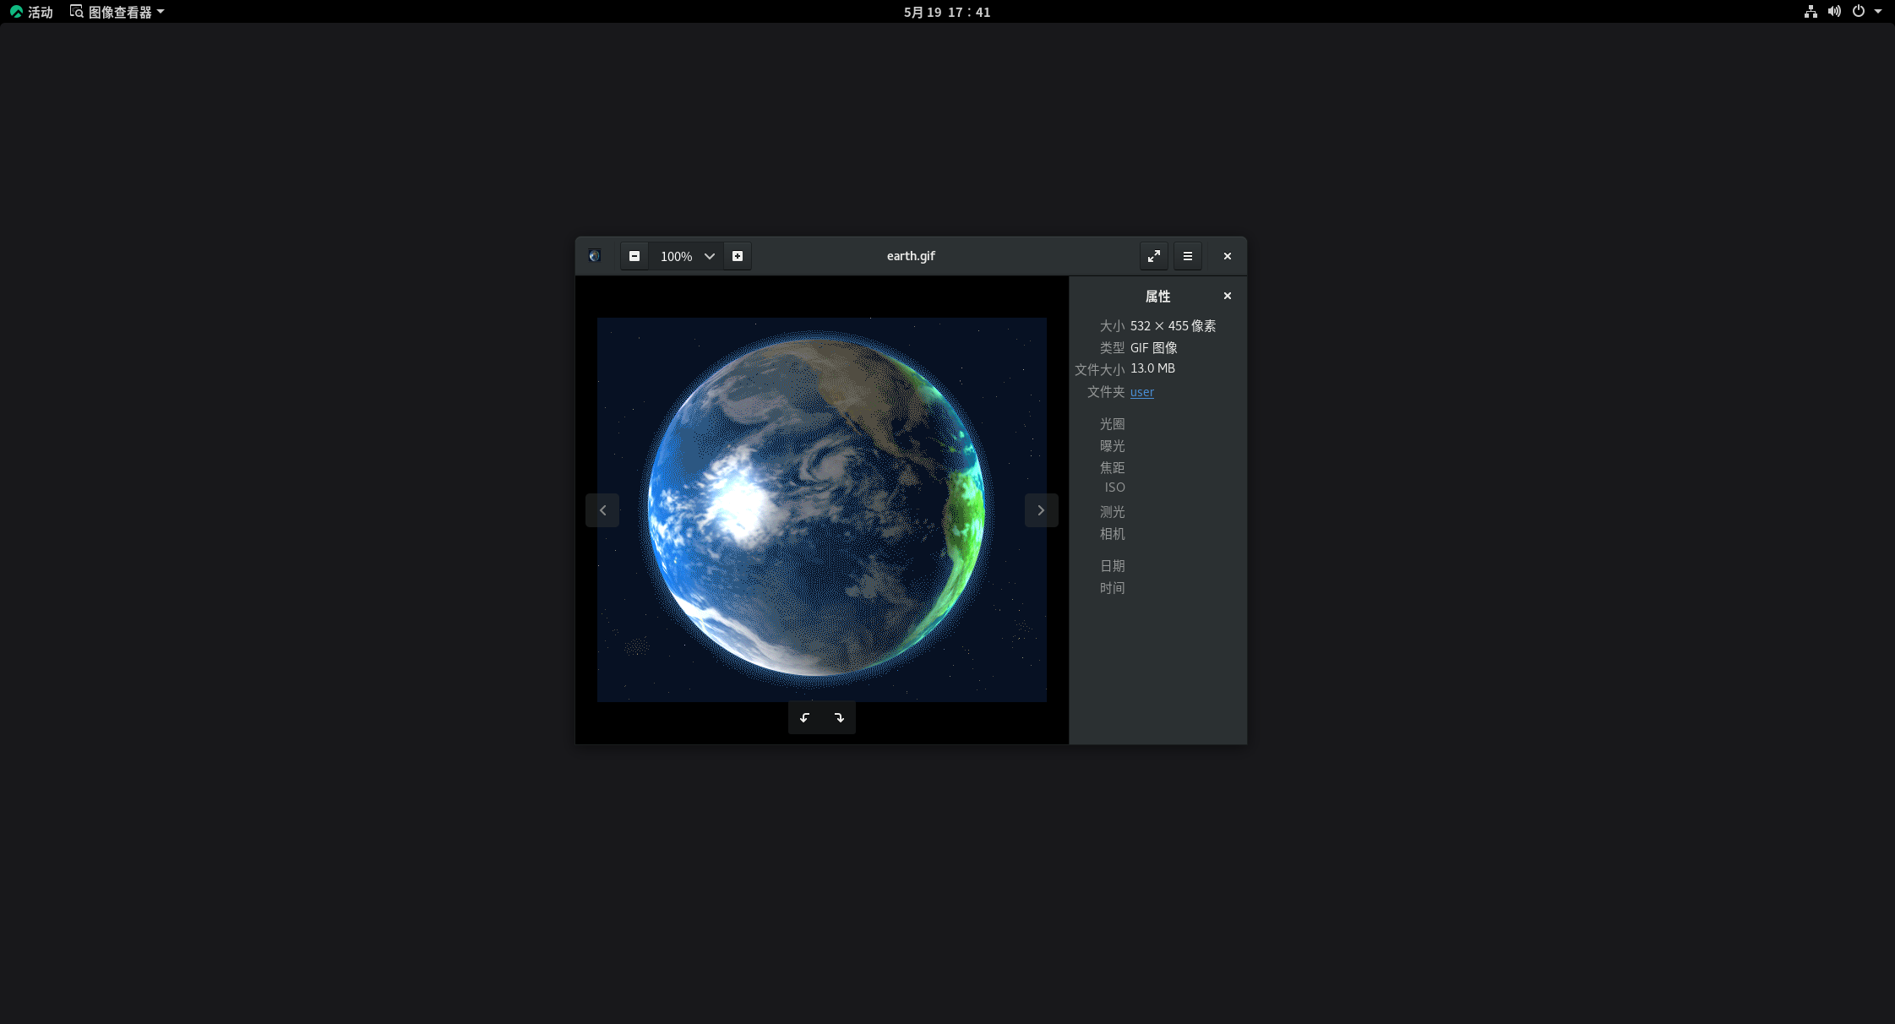
Task: Open the hamburger menu in the header bar
Action: [1188, 256]
